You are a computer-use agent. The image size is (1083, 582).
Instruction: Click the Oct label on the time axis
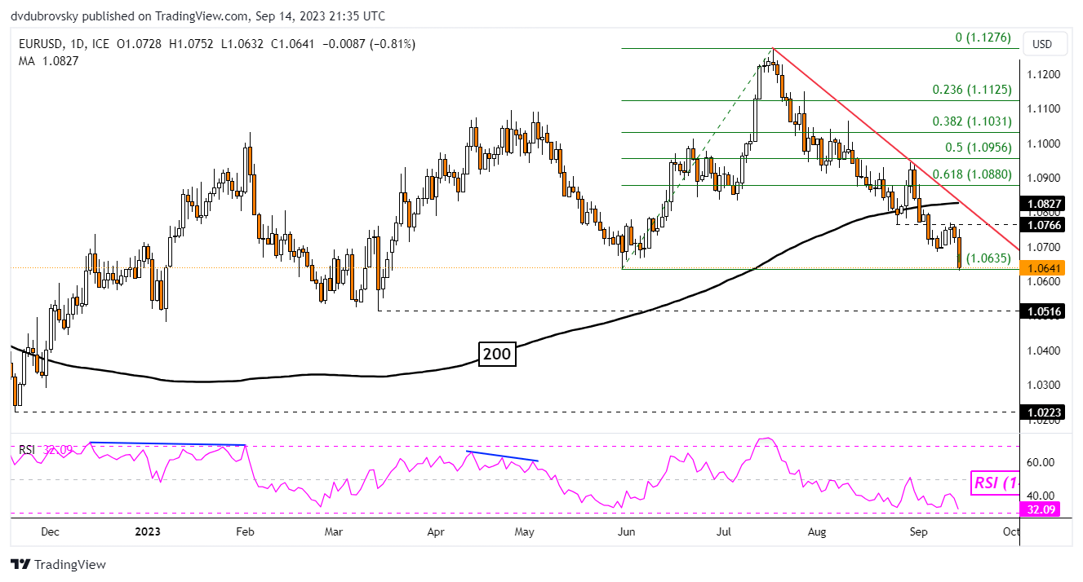click(1010, 531)
